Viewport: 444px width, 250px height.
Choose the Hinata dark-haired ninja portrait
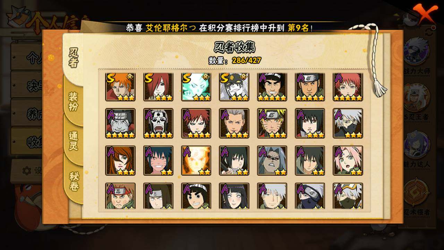(234, 196)
